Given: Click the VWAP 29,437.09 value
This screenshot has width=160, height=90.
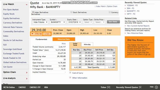Looking at the screenshot, I should pyautogui.click(x=62, y=53).
